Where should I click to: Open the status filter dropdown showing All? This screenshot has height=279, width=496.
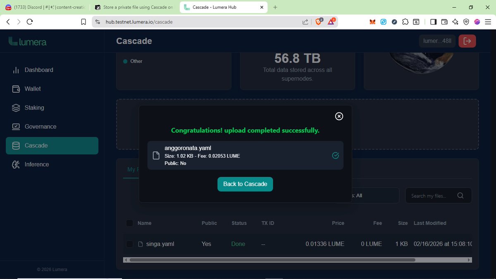[x=368, y=196]
